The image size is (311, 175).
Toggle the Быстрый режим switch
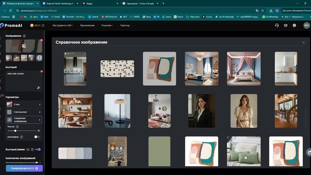pos(38,149)
